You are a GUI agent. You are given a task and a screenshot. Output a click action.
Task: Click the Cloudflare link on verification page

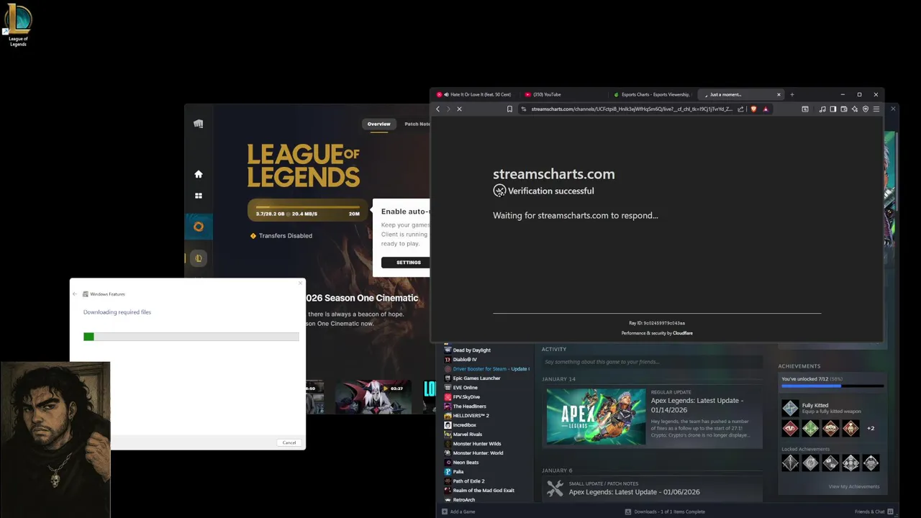click(683, 333)
